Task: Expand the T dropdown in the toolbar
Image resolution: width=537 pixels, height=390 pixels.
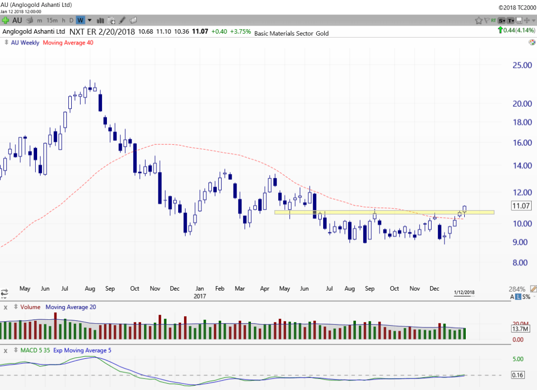Action: point(511,20)
